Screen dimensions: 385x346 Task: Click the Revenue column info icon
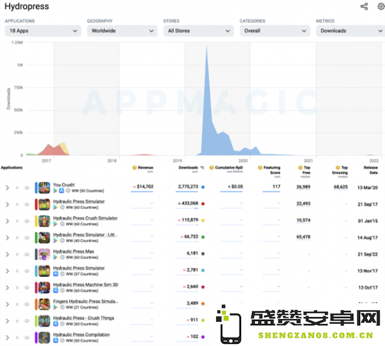134,168
